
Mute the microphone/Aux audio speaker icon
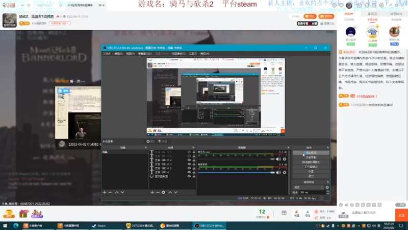pos(278,159)
